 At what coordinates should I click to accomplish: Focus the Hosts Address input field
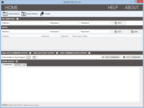[x=29, y=31]
